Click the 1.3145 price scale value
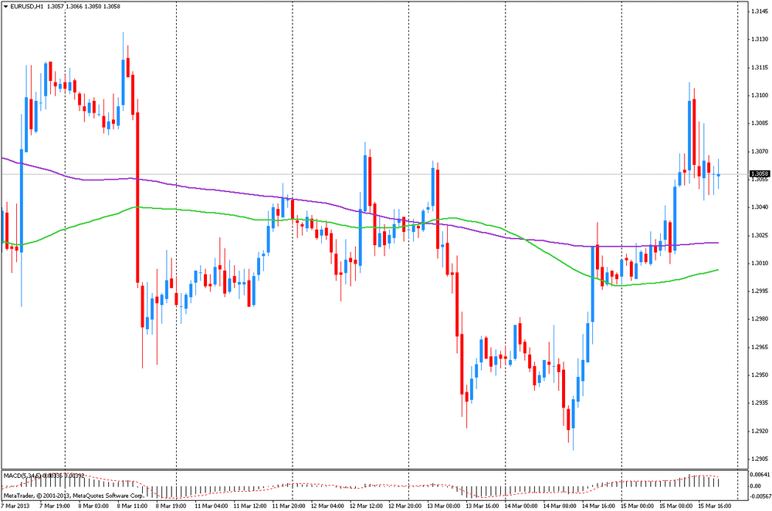The image size is (772, 511). coord(760,12)
